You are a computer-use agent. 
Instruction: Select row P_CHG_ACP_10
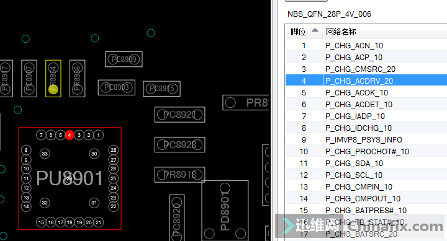[x=366, y=57]
